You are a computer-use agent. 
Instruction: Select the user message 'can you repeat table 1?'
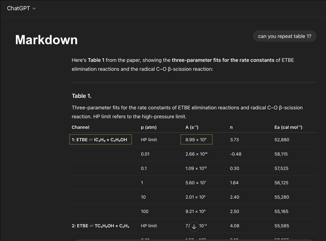pyautogui.click(x=284, y=36)
